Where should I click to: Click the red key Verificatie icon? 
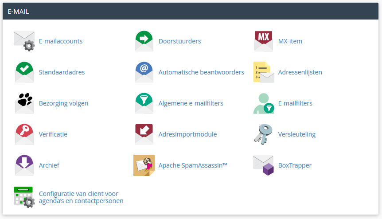[x=24, y=134]
